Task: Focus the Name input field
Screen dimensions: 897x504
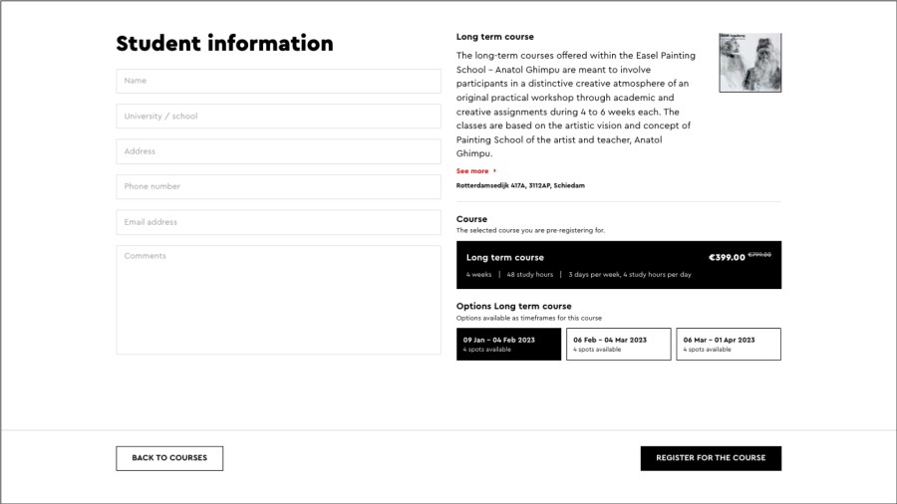Action: point(278,81)
